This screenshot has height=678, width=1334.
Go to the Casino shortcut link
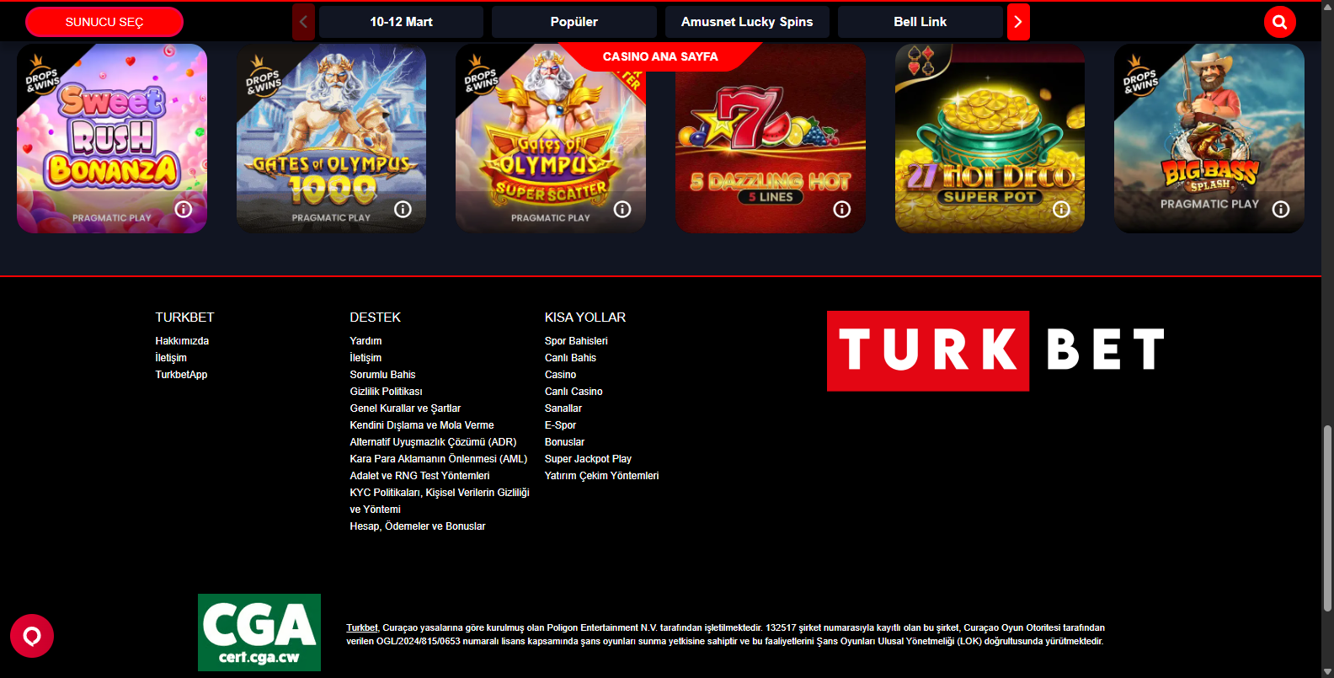pyautogui.click(x=560, y=375)
